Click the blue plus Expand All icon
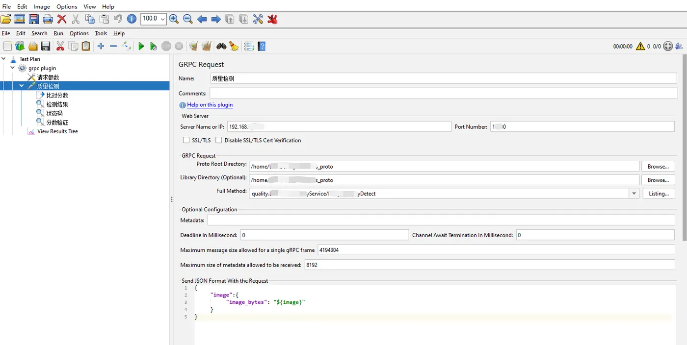Screen dimensions: 687x345 tap(101, 46)
